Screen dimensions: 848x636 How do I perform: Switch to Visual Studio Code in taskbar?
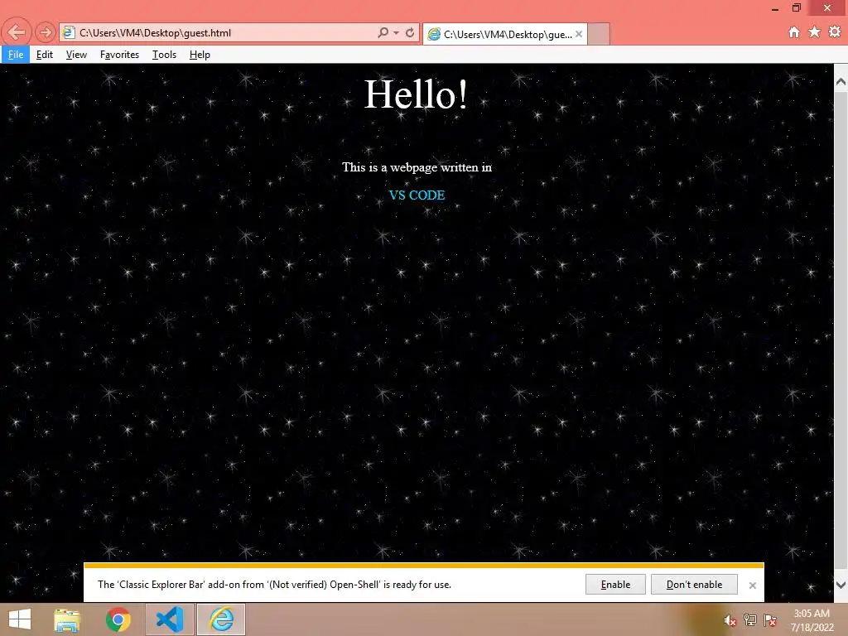pyautogui.click(x=169, y=619)
